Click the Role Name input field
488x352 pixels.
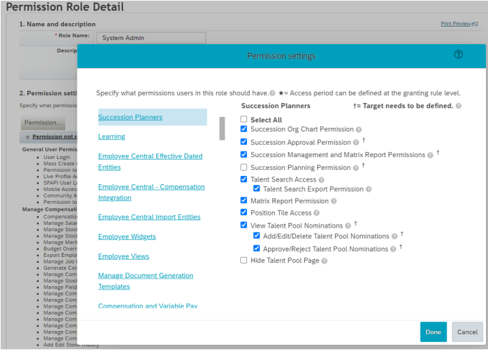pyautogui.click(x=151, y=38)
